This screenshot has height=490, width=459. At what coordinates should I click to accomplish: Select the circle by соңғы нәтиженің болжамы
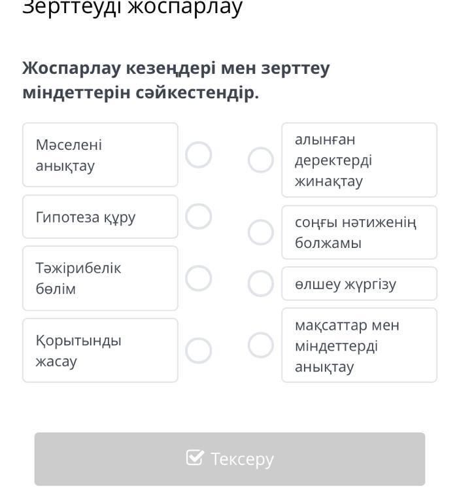pyautogui.click(x=260, y=232)
